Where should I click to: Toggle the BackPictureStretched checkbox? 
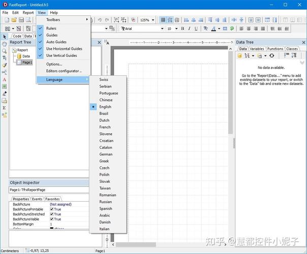click(x=52, y=214)
